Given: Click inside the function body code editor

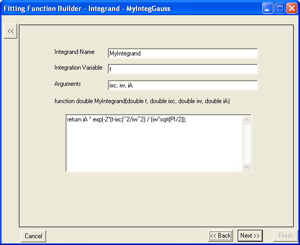Looking at the screenshot, I should point(154,143).
